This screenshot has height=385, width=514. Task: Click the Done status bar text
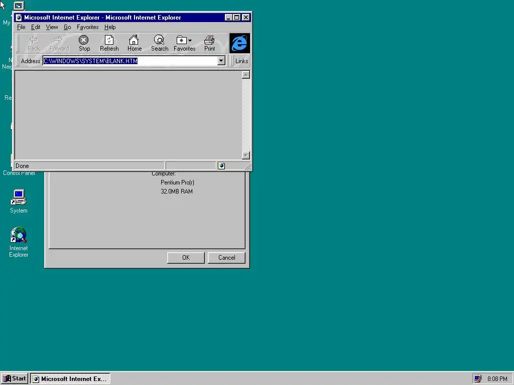coord(22,166)
